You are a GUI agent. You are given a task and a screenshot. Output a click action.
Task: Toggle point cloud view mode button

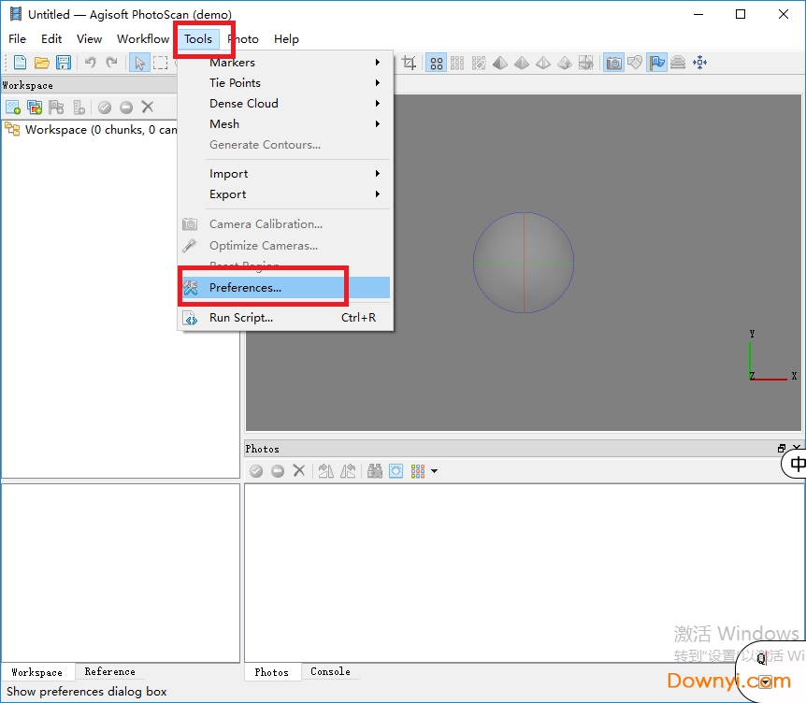pos(436,63)
